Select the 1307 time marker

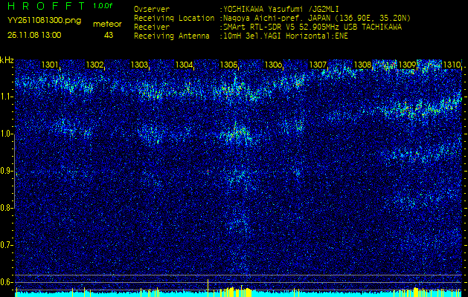pos(318,65)
